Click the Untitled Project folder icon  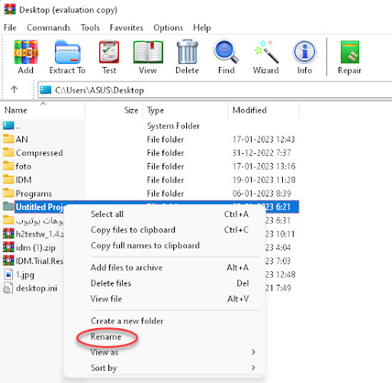[x=8, y=206]
